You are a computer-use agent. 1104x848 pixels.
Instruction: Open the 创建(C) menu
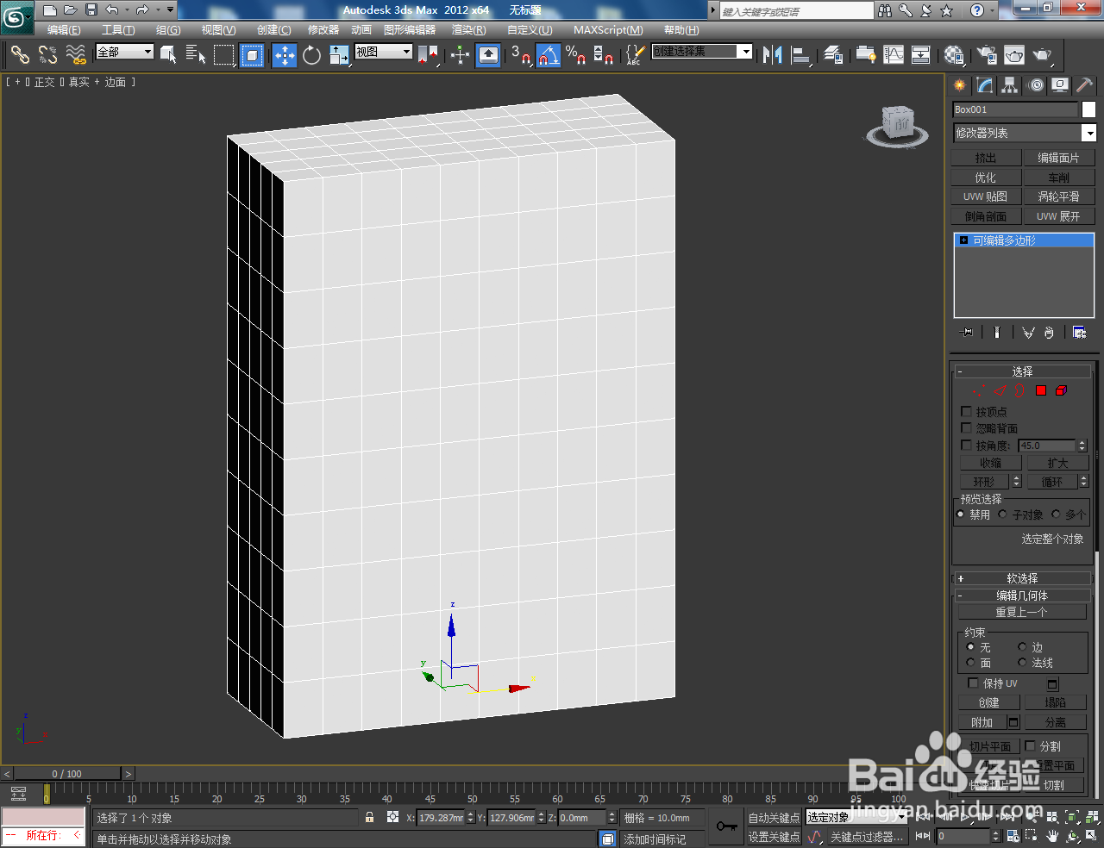coord(274,30)
